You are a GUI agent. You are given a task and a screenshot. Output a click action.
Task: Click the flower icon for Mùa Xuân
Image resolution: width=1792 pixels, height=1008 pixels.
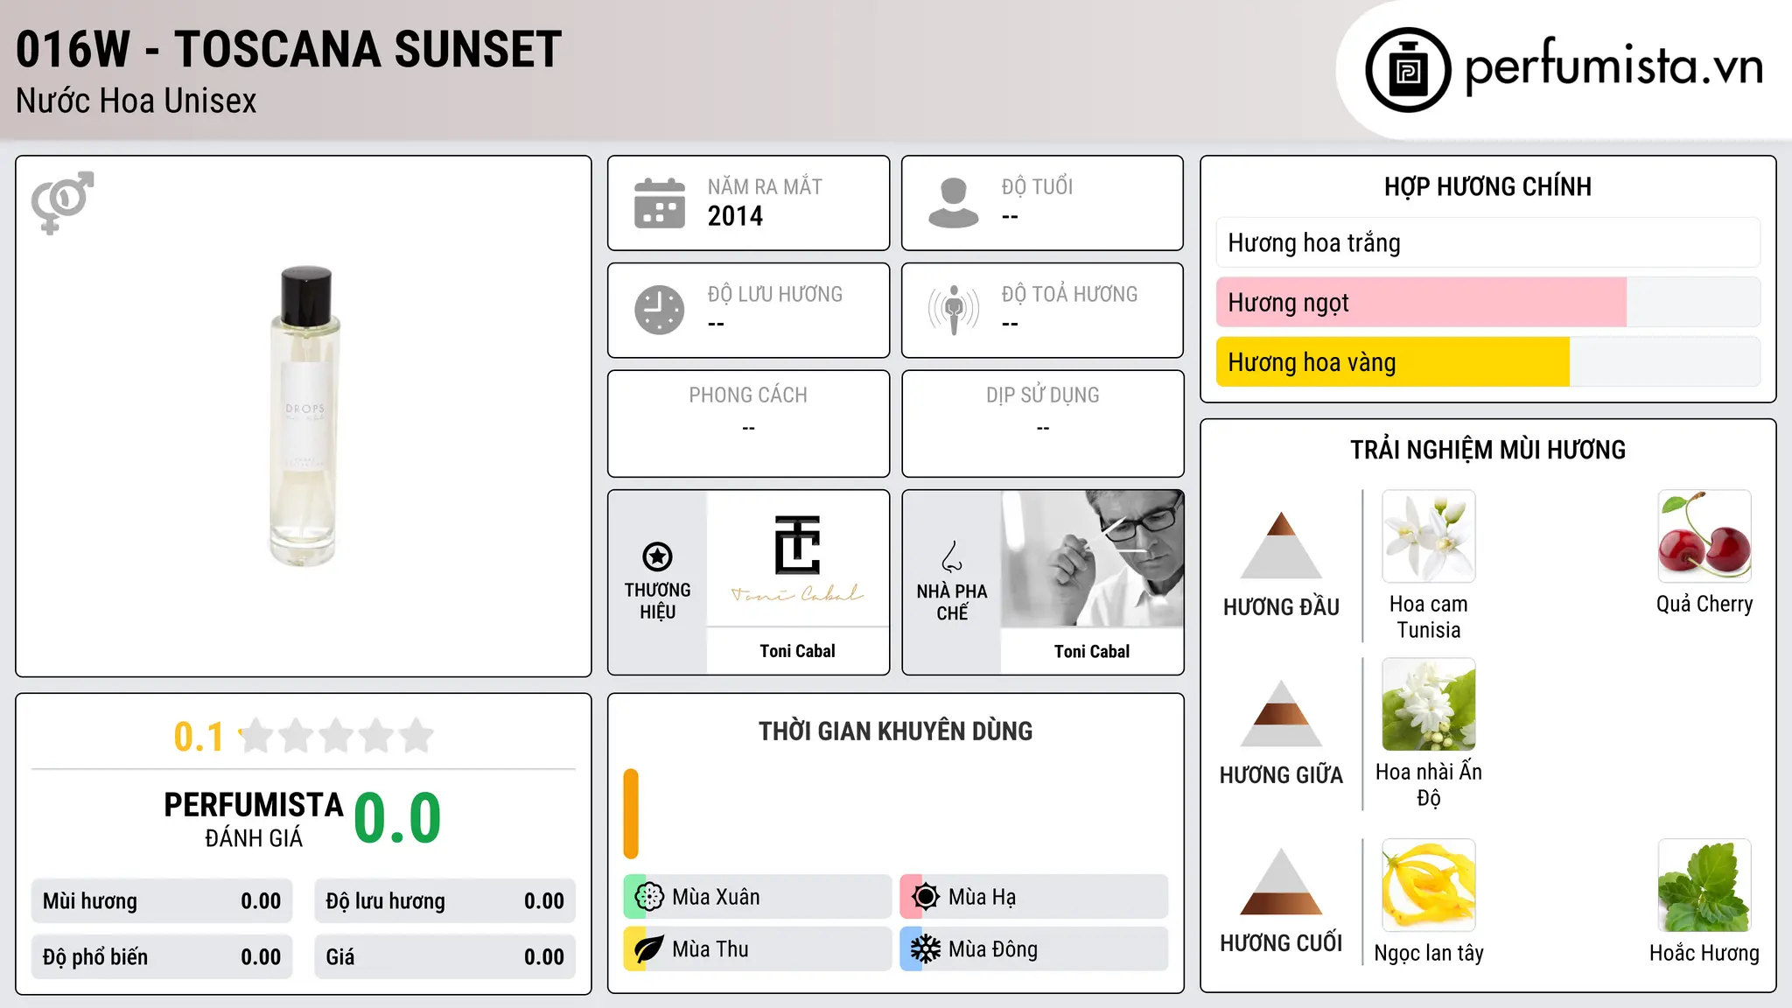pyautogui.click(x=648, y=897)
